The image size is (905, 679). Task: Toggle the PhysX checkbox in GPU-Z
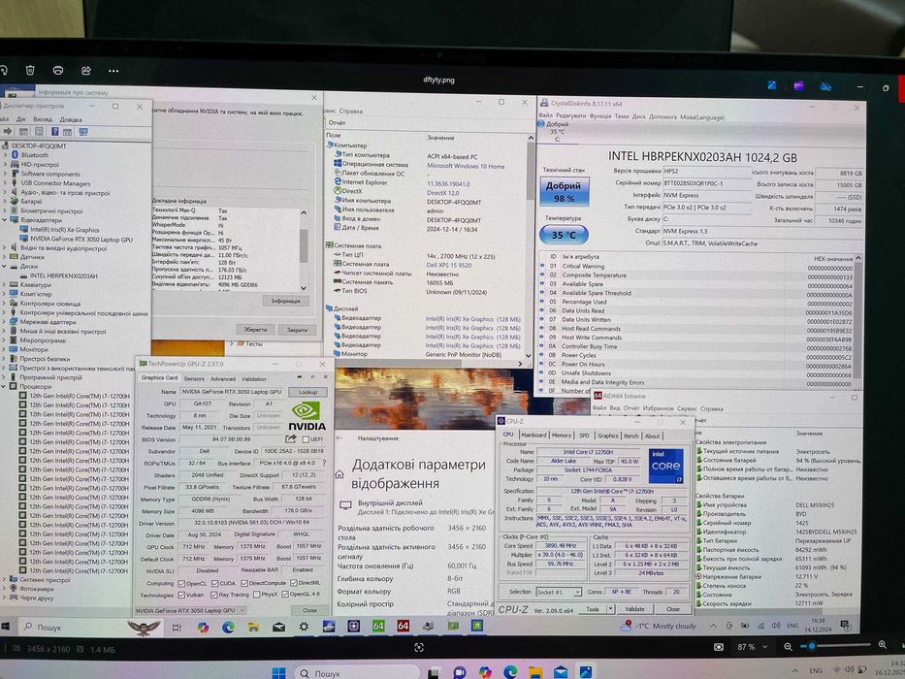click(x=256, y=594)
